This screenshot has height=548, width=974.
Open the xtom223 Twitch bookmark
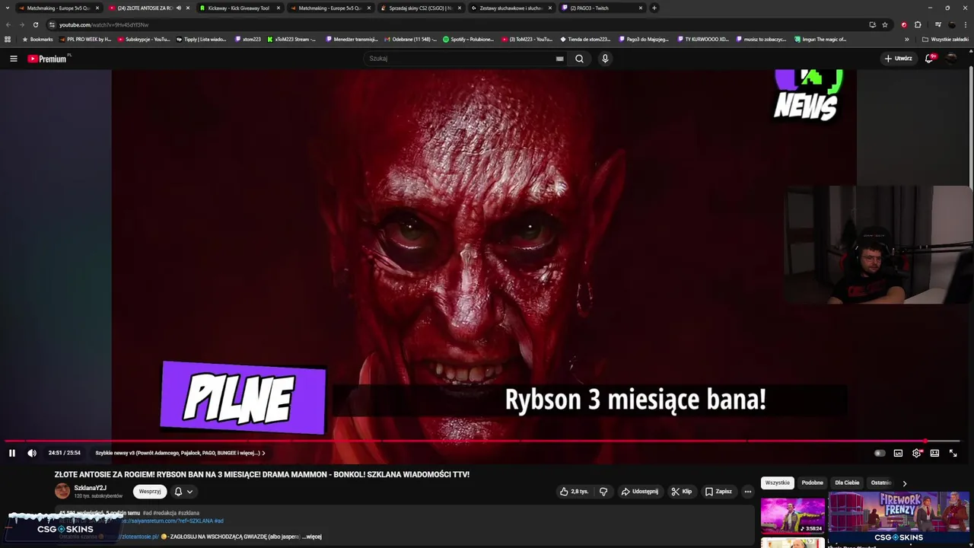point(248,39)
